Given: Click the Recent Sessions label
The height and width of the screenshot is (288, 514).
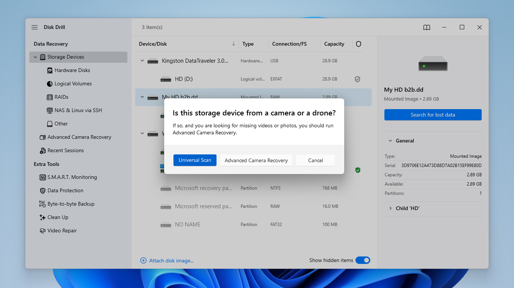Looking at the screenshot, I should pyautogui.click(x=66, y=150).
